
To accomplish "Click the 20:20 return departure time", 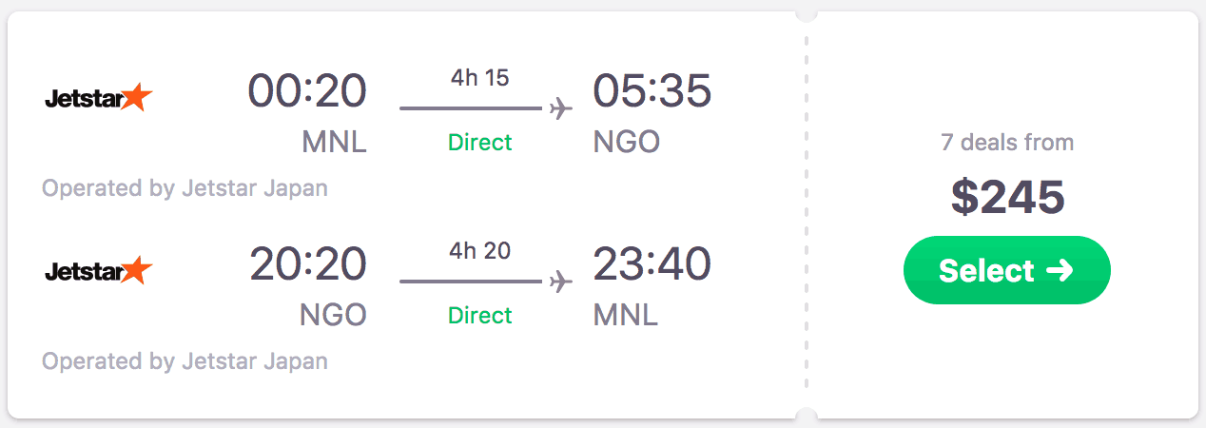I will click(307, 264).
